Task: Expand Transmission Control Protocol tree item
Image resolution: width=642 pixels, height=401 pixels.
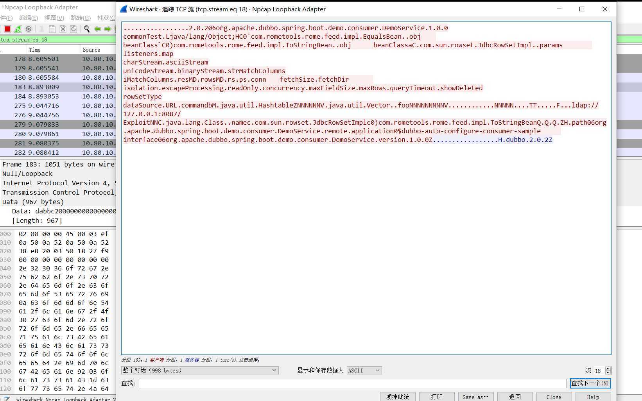Action: [x=58, y=192]
